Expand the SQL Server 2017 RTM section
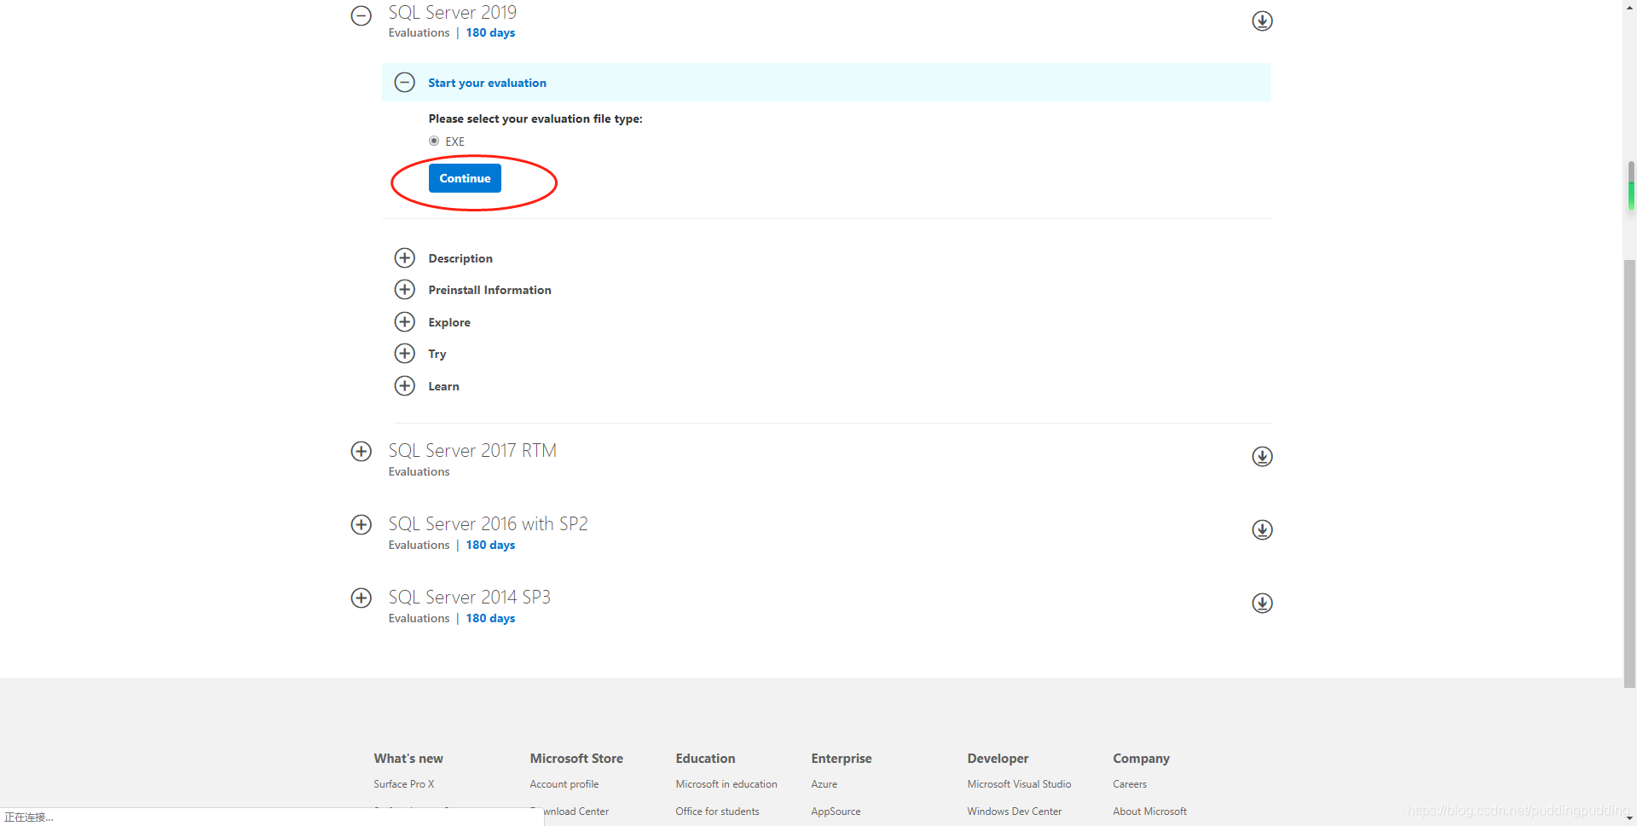The image size is (1637, 826). pos(362,452)
